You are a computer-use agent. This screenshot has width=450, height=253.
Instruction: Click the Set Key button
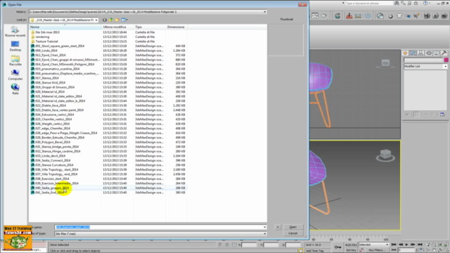click(351, 250)
